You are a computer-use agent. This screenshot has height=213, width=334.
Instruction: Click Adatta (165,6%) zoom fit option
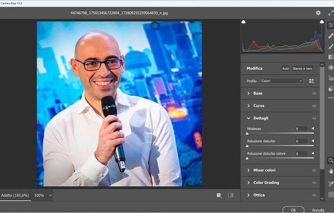click(15, 195)
